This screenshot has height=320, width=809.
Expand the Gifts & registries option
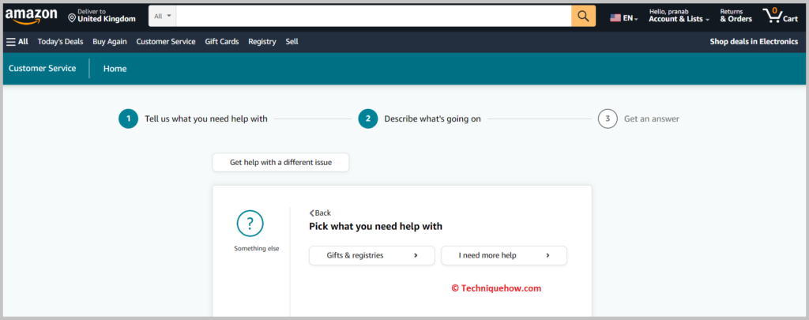371,255
